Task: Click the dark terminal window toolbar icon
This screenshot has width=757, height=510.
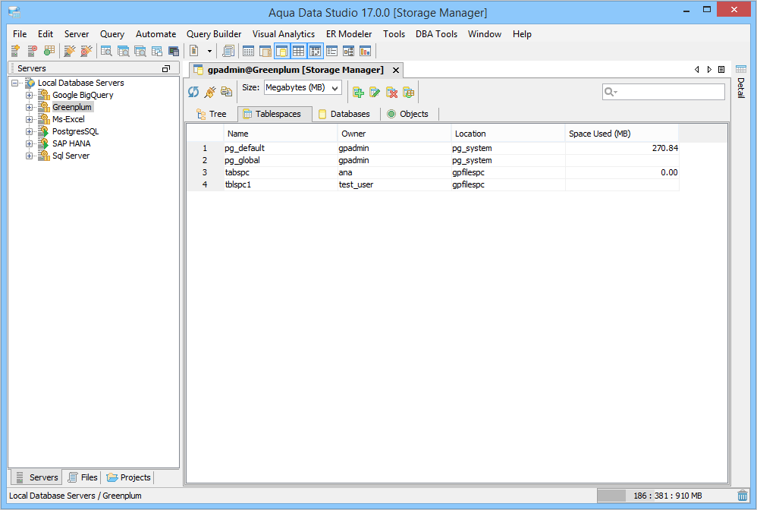Action: 174,50
